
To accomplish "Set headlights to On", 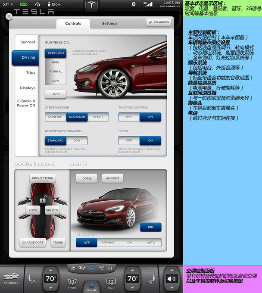I will click(129, 243).
